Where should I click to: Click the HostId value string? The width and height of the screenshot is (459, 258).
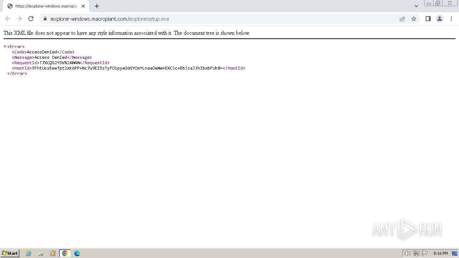pyautogui.click(x=127, y=68)
